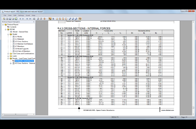Open the View menu

(x=10, y=15)
